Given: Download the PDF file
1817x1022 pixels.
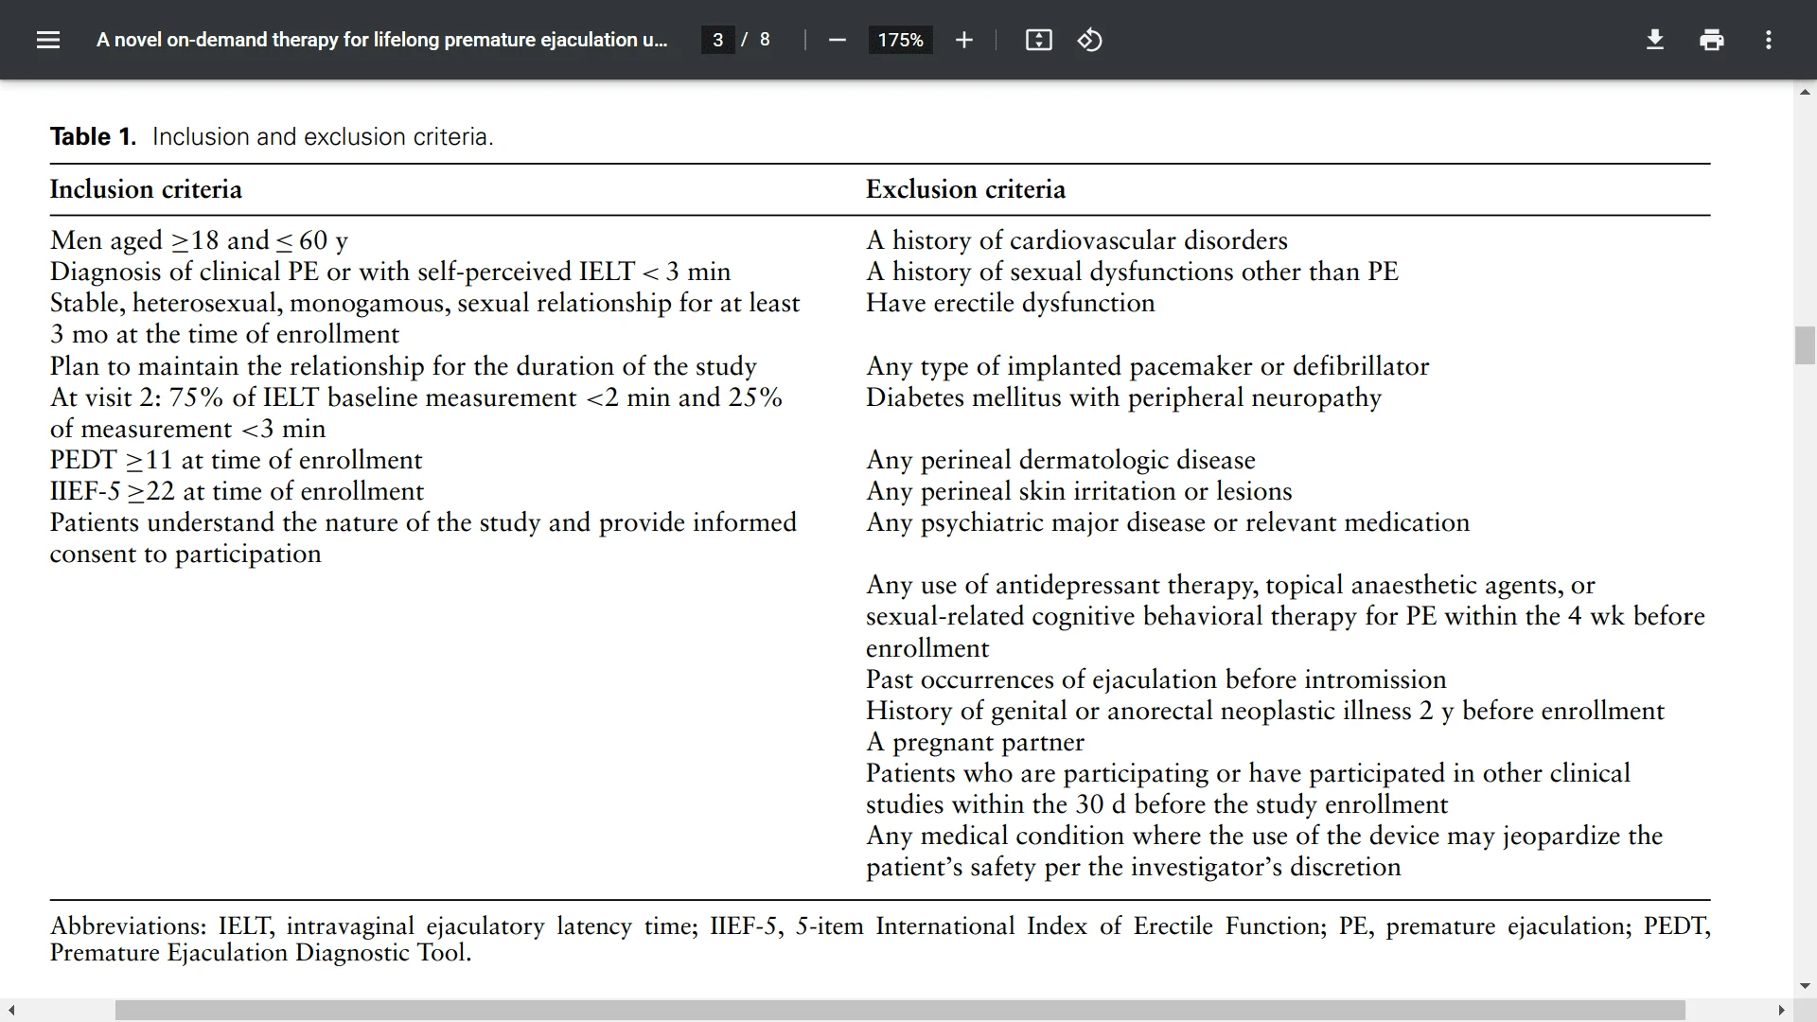Looking at the screenshot, I should [1655, 40].
